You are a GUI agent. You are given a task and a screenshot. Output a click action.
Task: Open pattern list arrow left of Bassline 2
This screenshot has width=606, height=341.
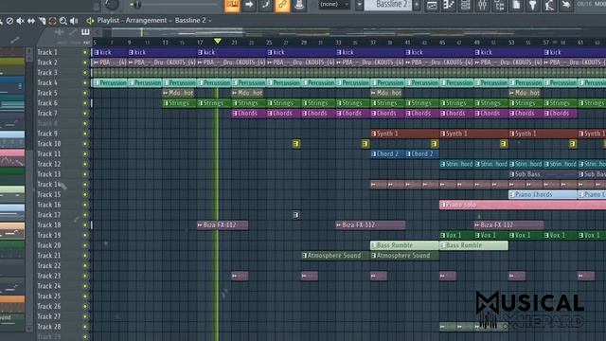pos(360,5)
